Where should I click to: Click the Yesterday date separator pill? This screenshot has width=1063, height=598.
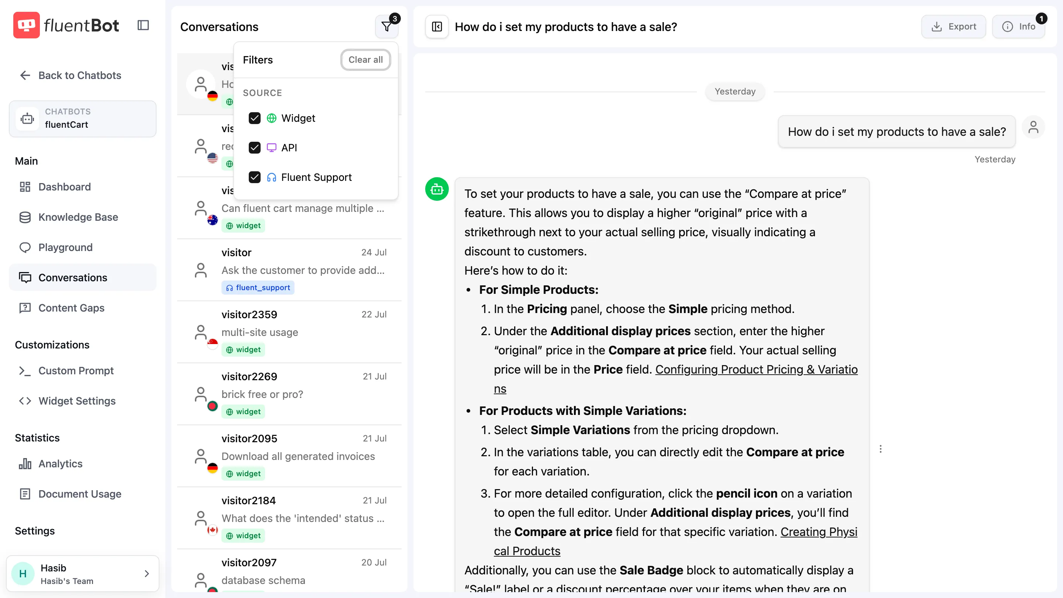tap(735, 91)
